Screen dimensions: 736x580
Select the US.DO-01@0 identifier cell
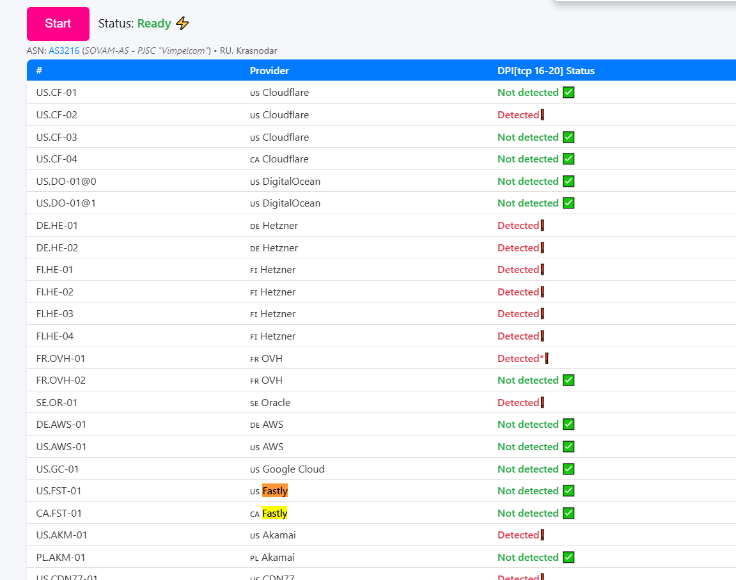[67, 181]
